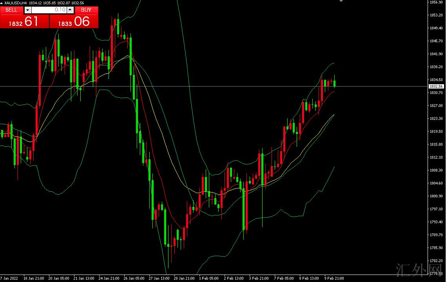Click the 26 Jan 05:00 time axis label
The height and width of the screenshot is (282, 446).
pos(134,278)
